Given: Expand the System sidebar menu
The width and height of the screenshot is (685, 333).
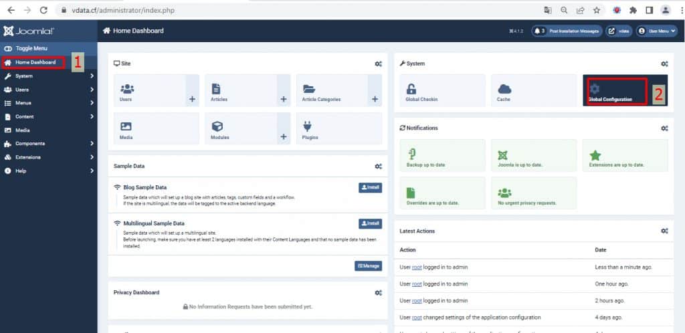Looking at the screenshot, I should tap(48, 76).
